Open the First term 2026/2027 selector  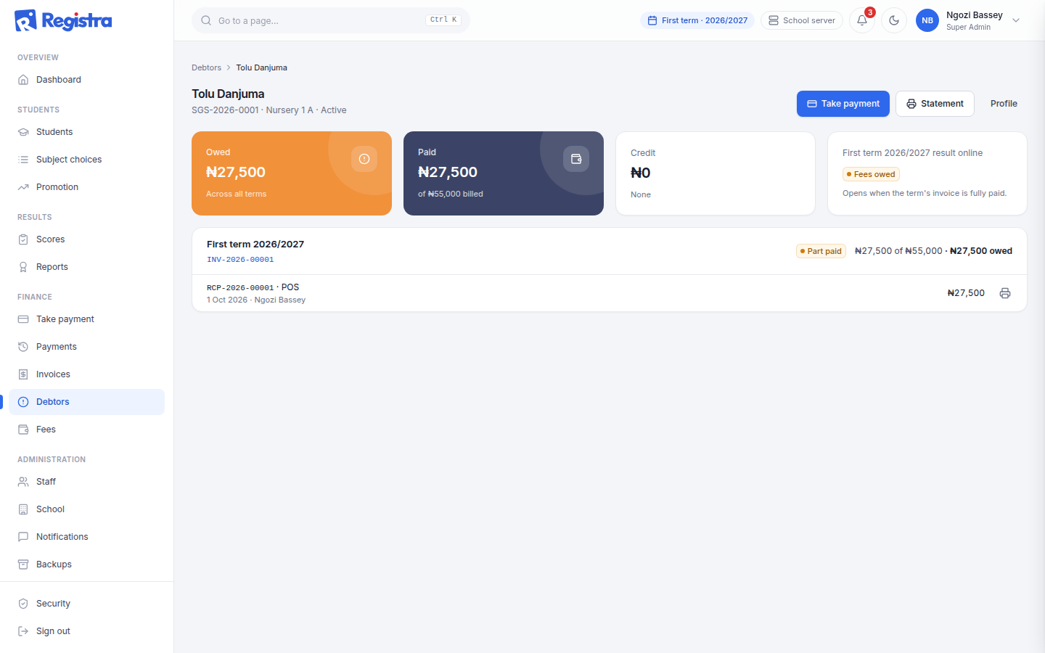coord(697,20)
